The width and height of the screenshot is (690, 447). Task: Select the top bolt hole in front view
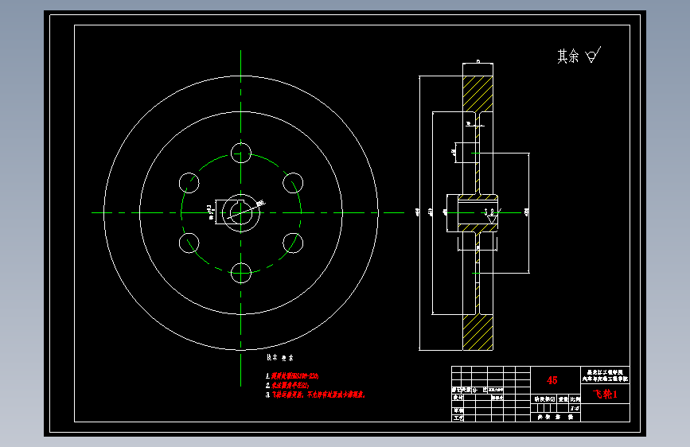pyautogui.click(x=240, y=153)
